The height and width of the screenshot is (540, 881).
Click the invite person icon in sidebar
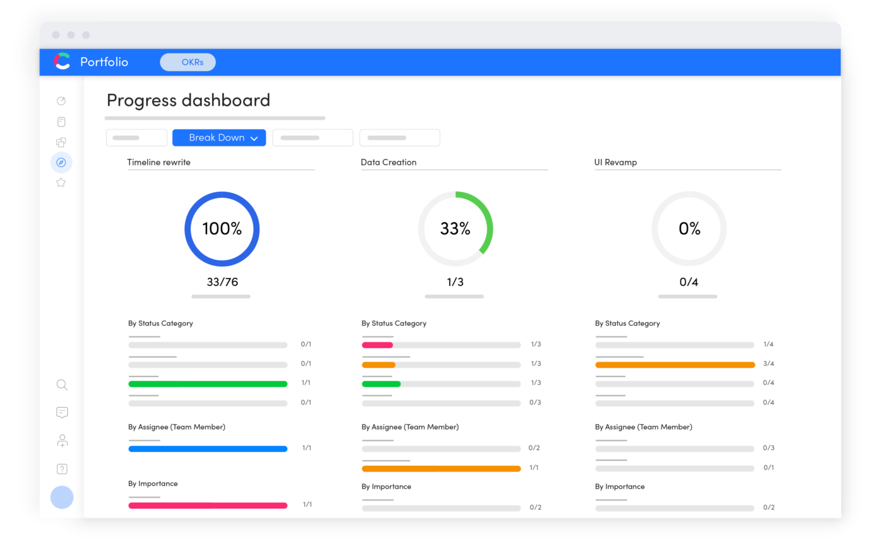click(x=61, y=441)
